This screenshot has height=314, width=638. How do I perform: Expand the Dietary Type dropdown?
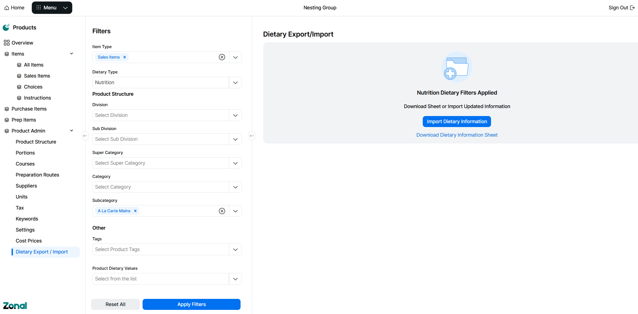click(x=235, y=82)
